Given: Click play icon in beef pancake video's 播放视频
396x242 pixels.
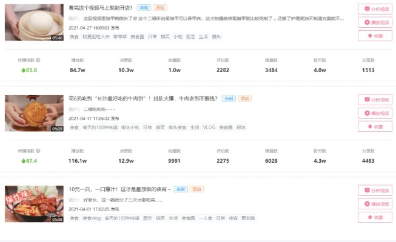Looking at the screenshot, I should pos(366,113).
